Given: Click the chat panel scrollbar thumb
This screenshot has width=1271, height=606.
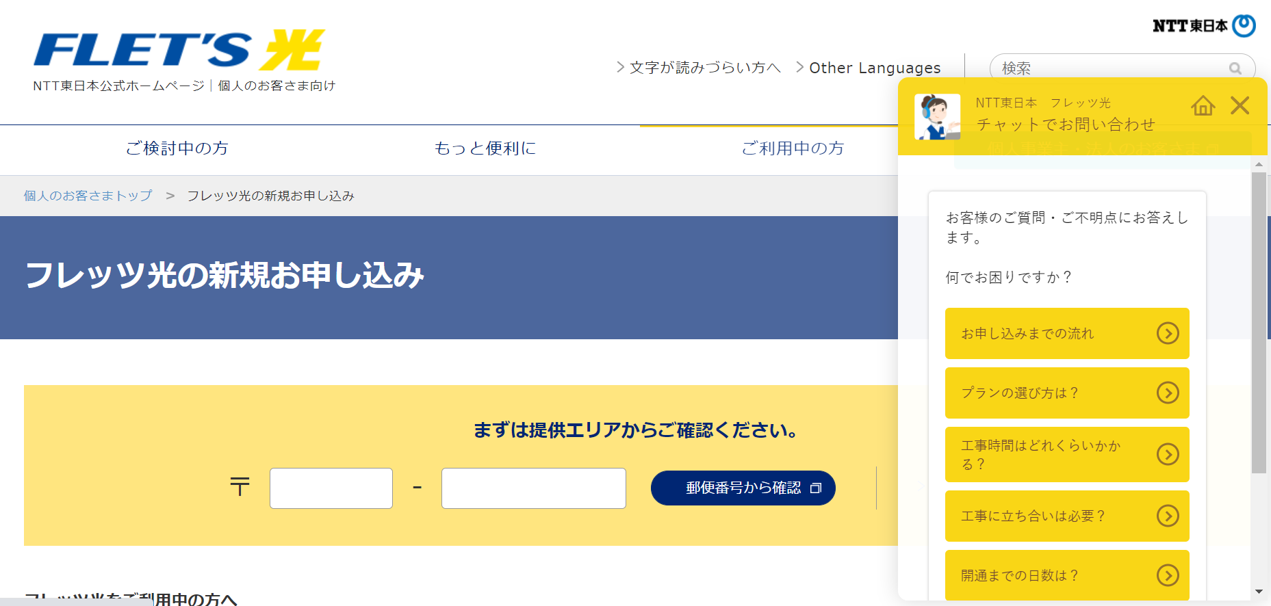Looking at the screenshot, I should tap(1259, 322).
